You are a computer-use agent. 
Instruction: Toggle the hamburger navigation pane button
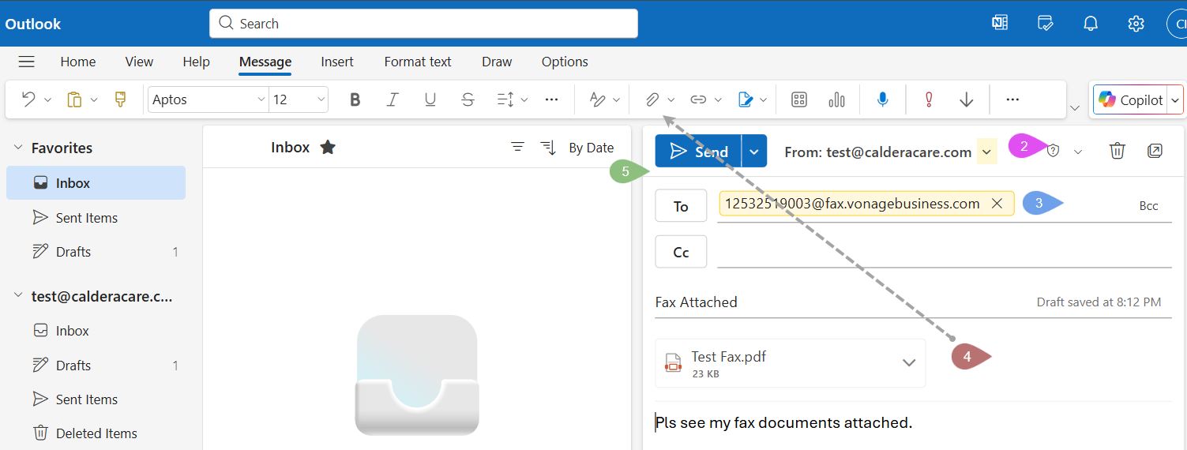[x=27, y=62]
